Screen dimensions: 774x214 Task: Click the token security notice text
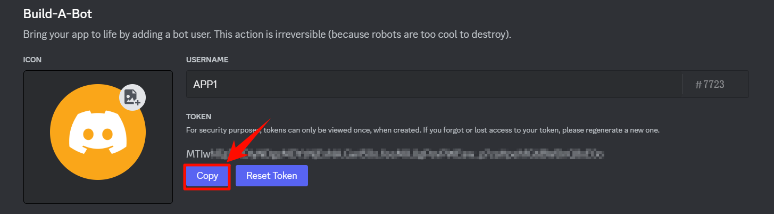pos(423,130)
